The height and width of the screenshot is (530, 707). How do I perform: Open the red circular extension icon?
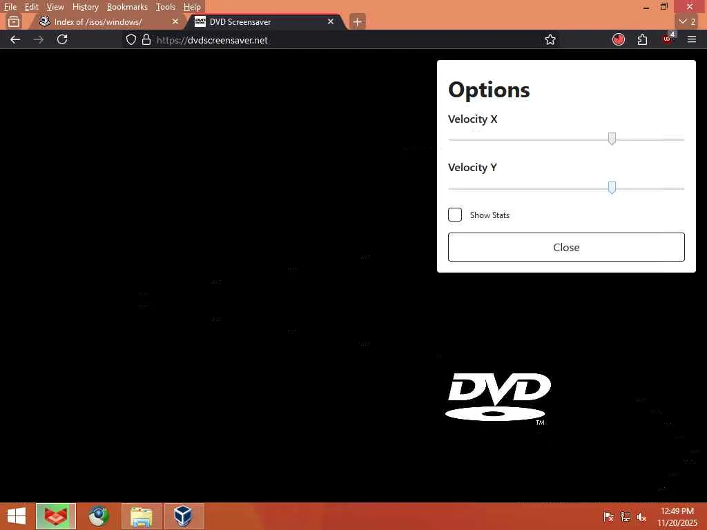pos(619,39)
